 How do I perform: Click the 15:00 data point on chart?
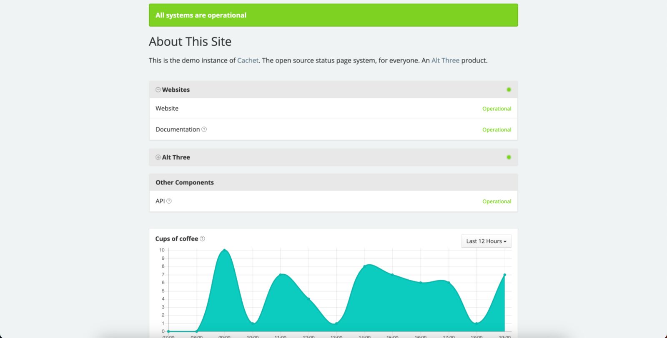coord(393,274)
